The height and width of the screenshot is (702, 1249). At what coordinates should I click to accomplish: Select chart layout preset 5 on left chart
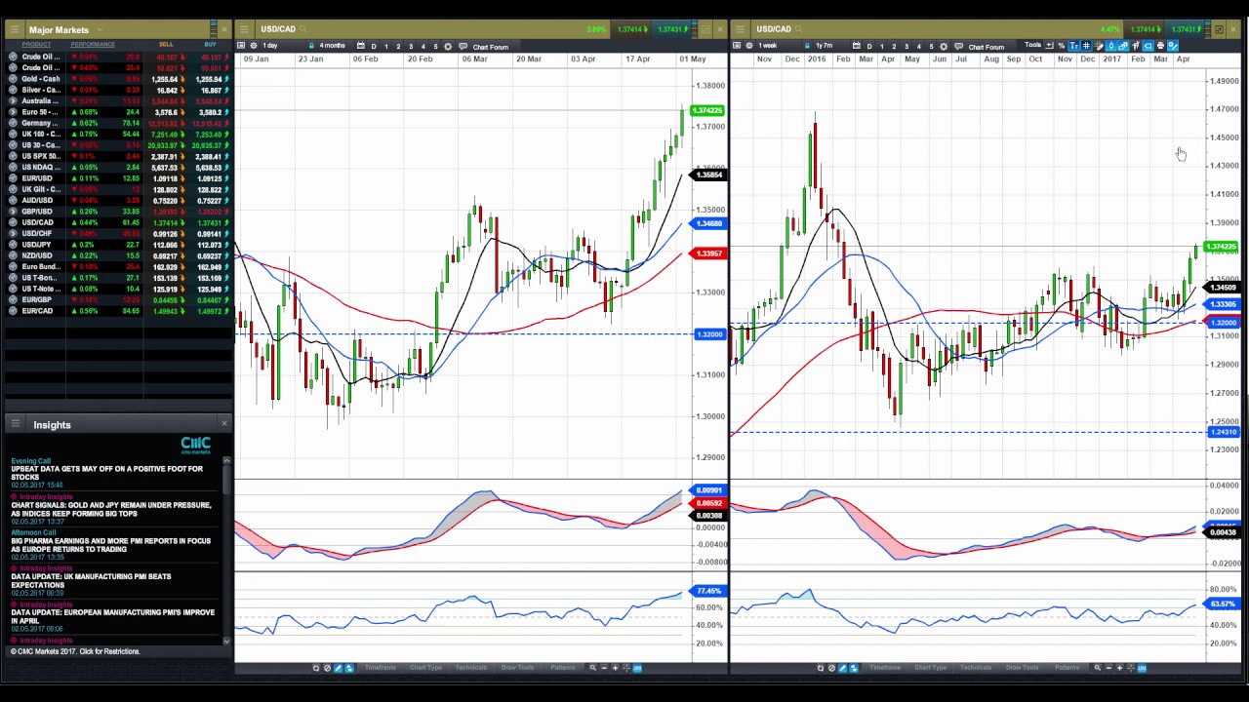pos(435,47)
